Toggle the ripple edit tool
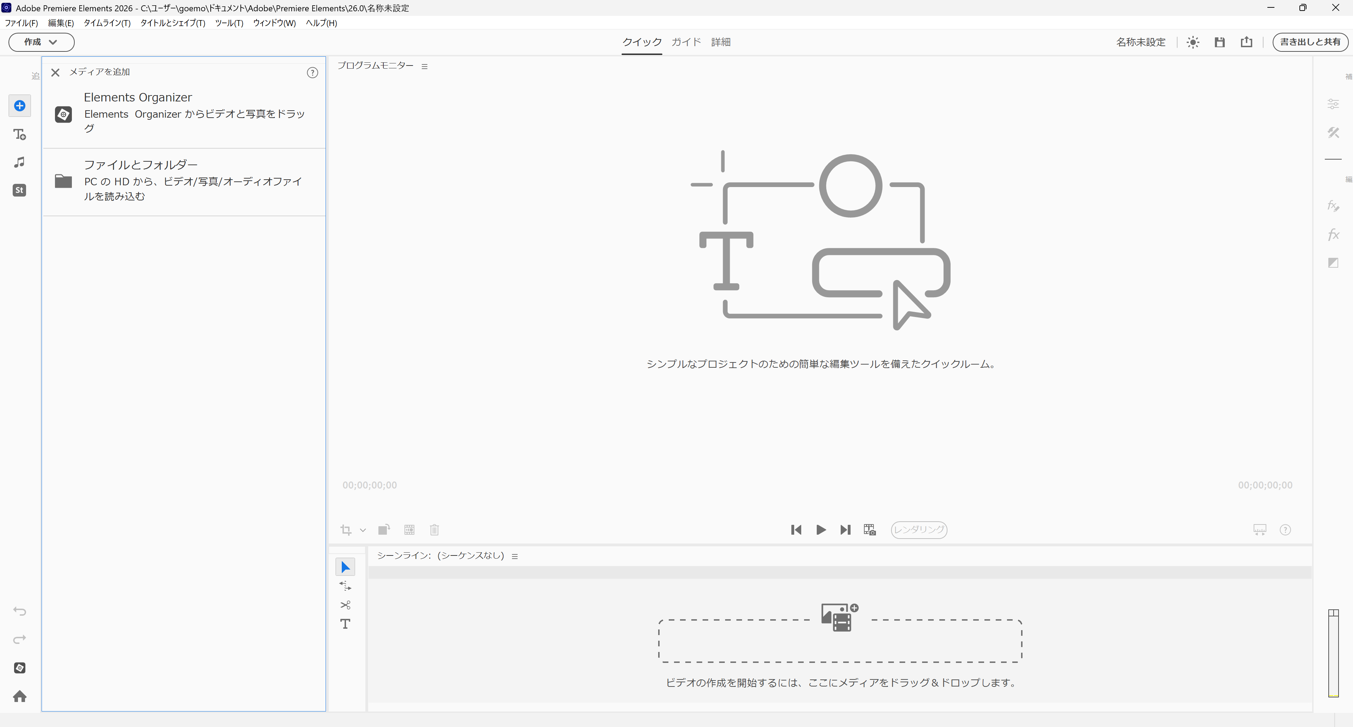Viewport: 1353px width, 727px height. click(x=345, y=586)
